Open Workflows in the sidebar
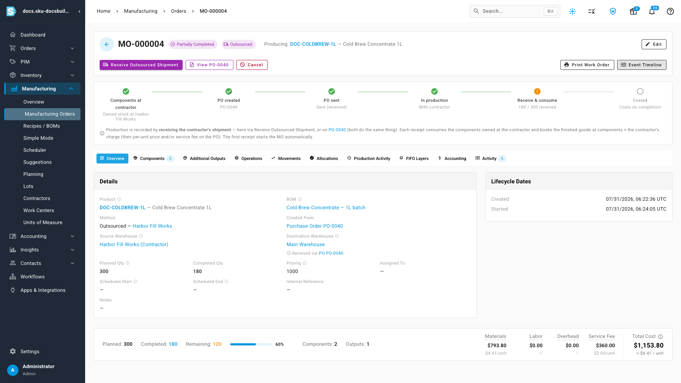Image resolution: width=681 pixels, height=383 pixels. coord(43,277)
